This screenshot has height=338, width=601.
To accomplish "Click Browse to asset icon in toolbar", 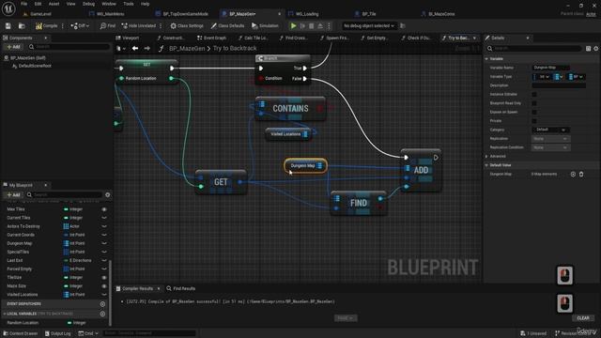I will point(22,25).
